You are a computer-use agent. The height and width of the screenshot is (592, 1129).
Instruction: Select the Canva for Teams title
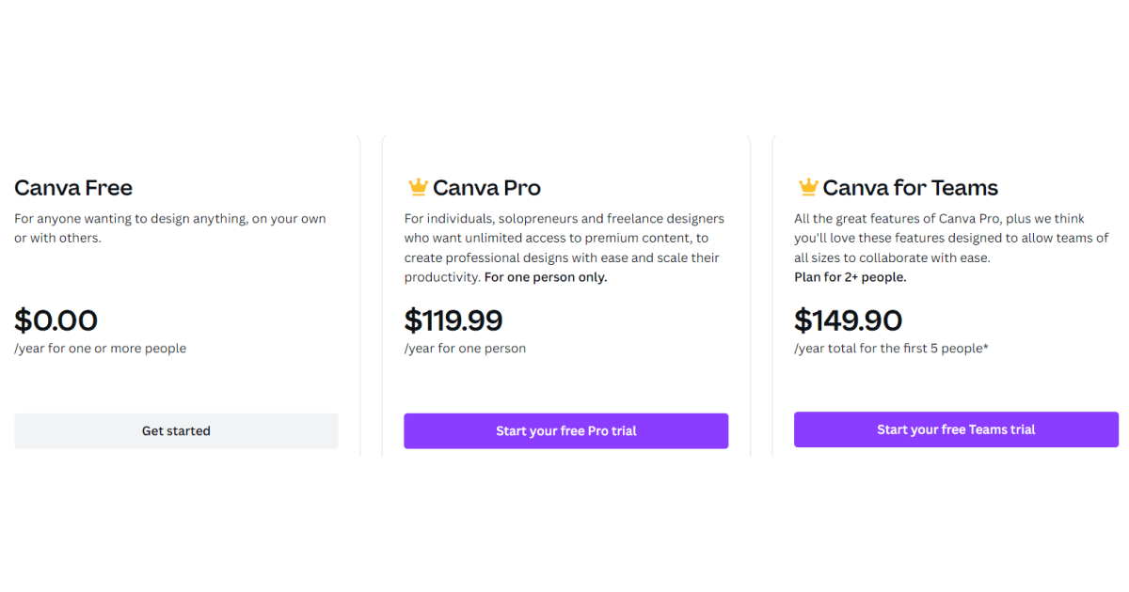(910, 188)
